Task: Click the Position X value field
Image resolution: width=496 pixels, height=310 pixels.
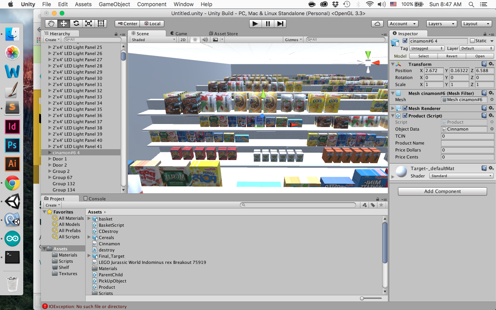Action: pyautogui.click(x=434, y=71)
